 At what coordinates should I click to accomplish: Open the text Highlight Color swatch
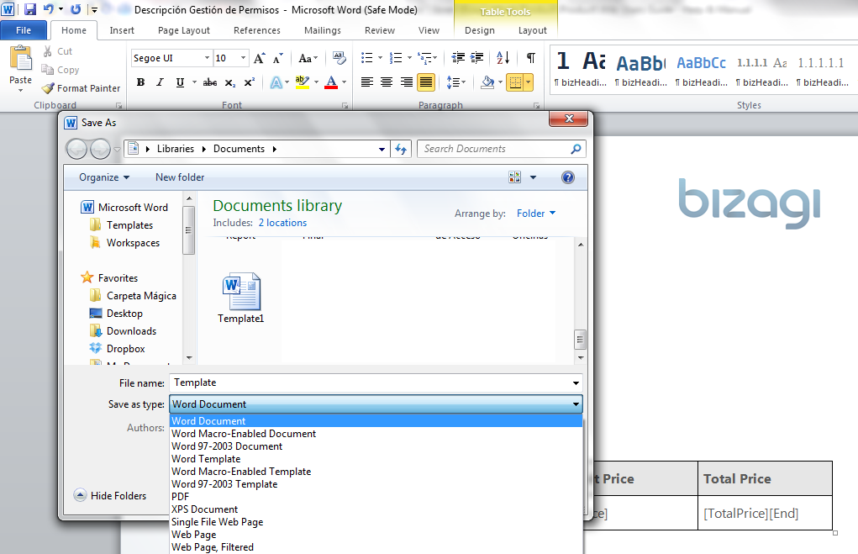point(302,82)
